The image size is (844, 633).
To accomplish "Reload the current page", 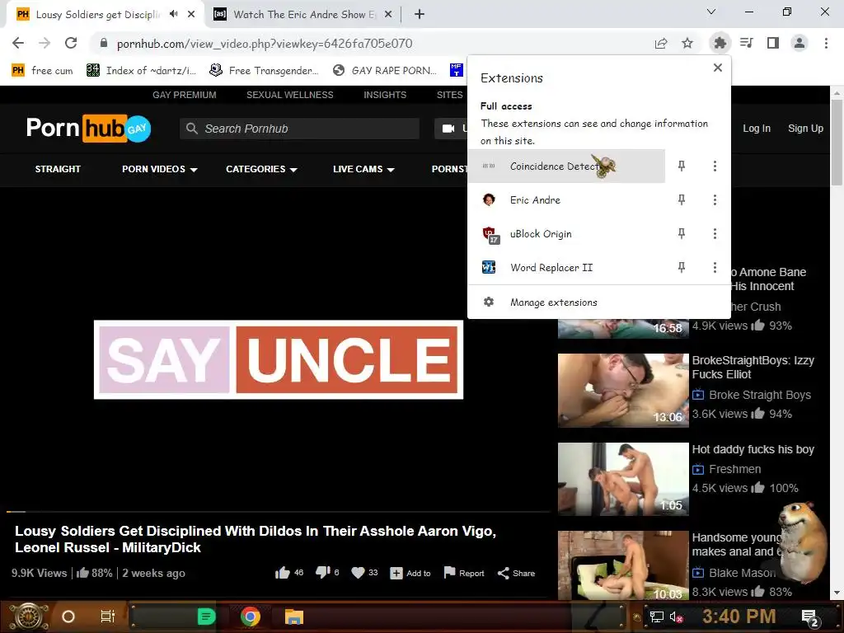I will point(71,43).
